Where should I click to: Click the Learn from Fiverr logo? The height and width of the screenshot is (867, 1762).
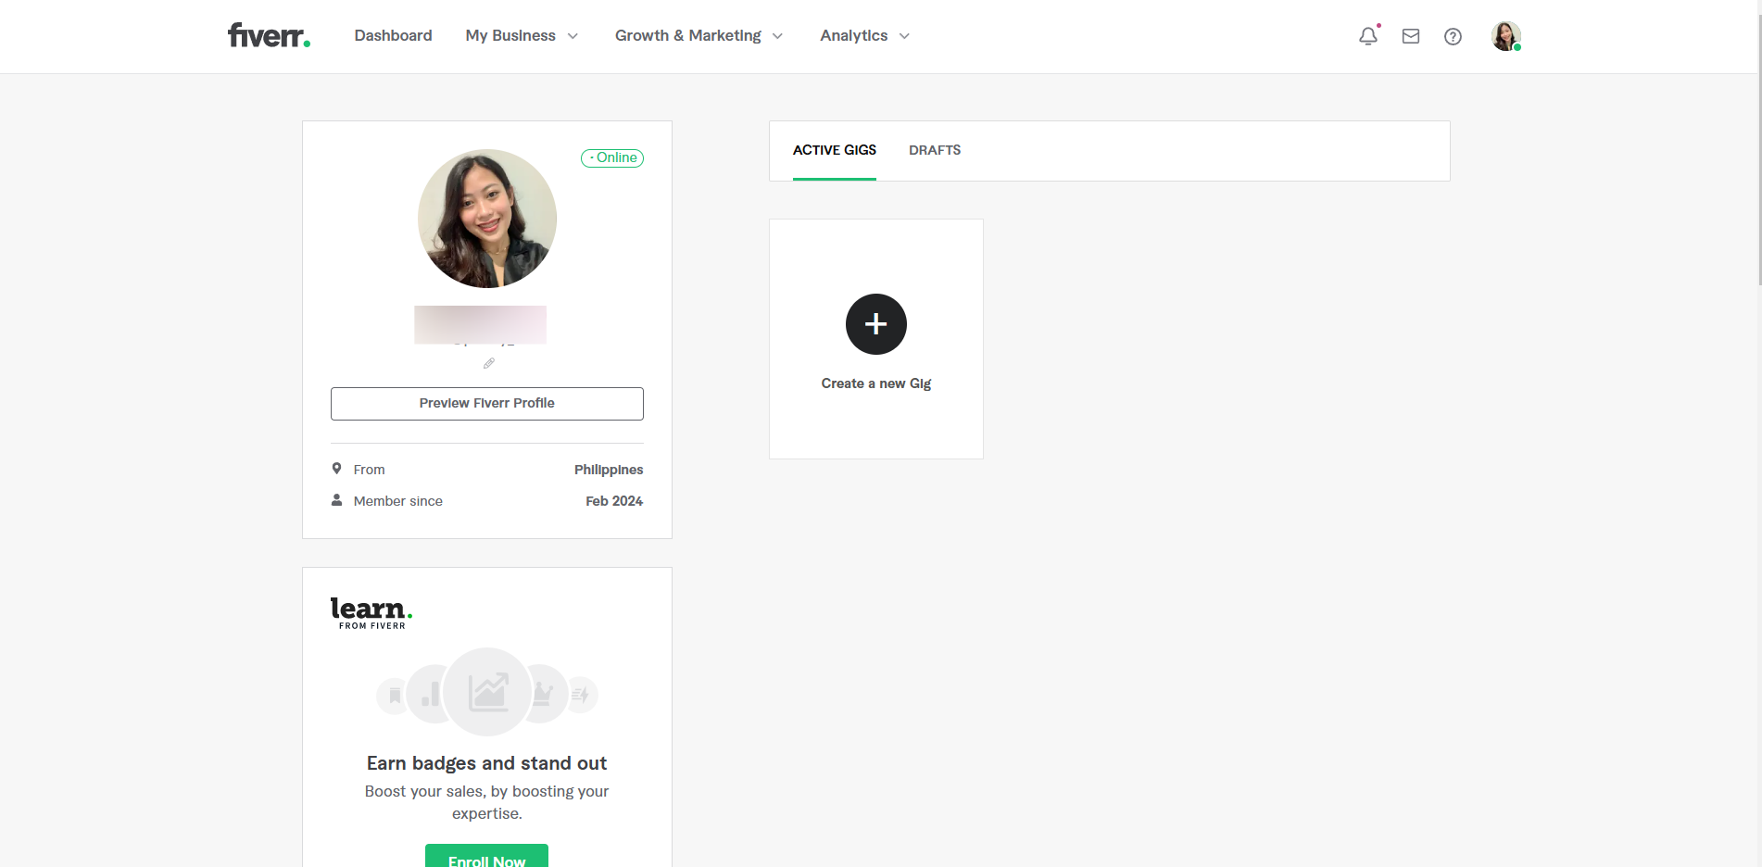click(371, 613)
